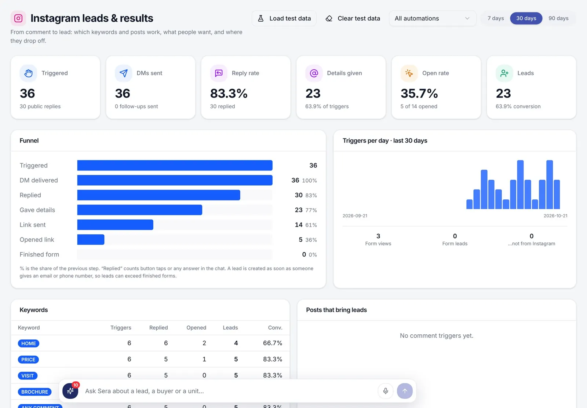This screenshot has width=587, height=408.
Task: Click the send arrow button in Sera bar
Action: point(405,391)
